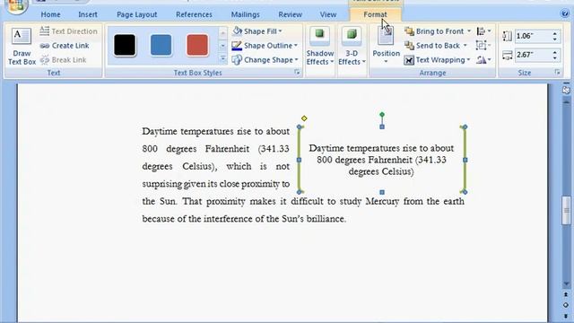Decrease the shape width with down arrow

tap(555, 57)
